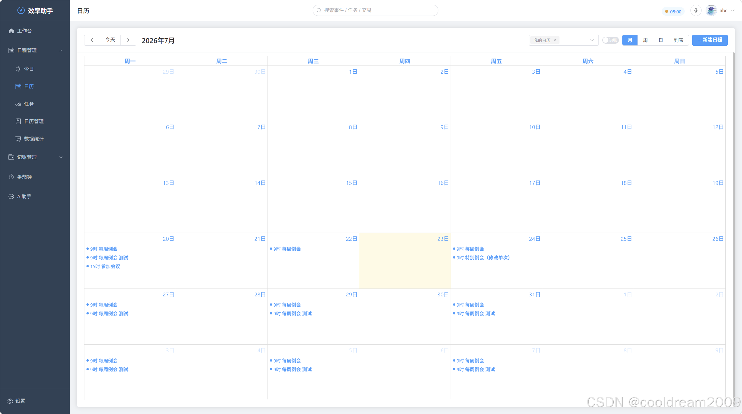The width and height of the screenshot is (742, 414).
Task: Open 日历管理 icon in sidebar
Action: [x=18, y=121]
